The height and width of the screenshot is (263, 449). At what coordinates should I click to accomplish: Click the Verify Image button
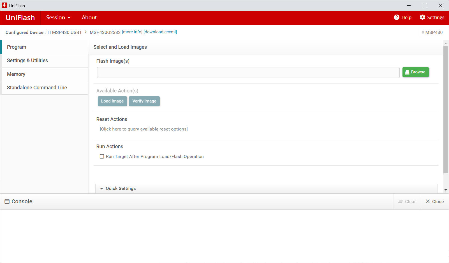pos(144,101)
